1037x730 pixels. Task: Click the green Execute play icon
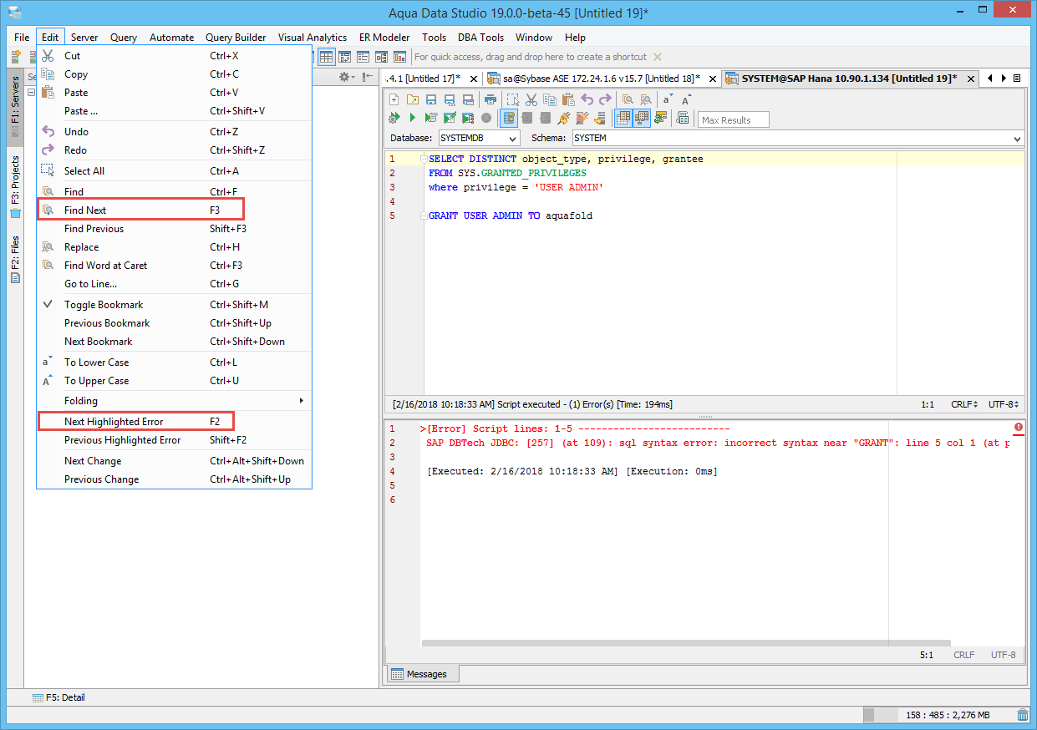pos(413,119)
